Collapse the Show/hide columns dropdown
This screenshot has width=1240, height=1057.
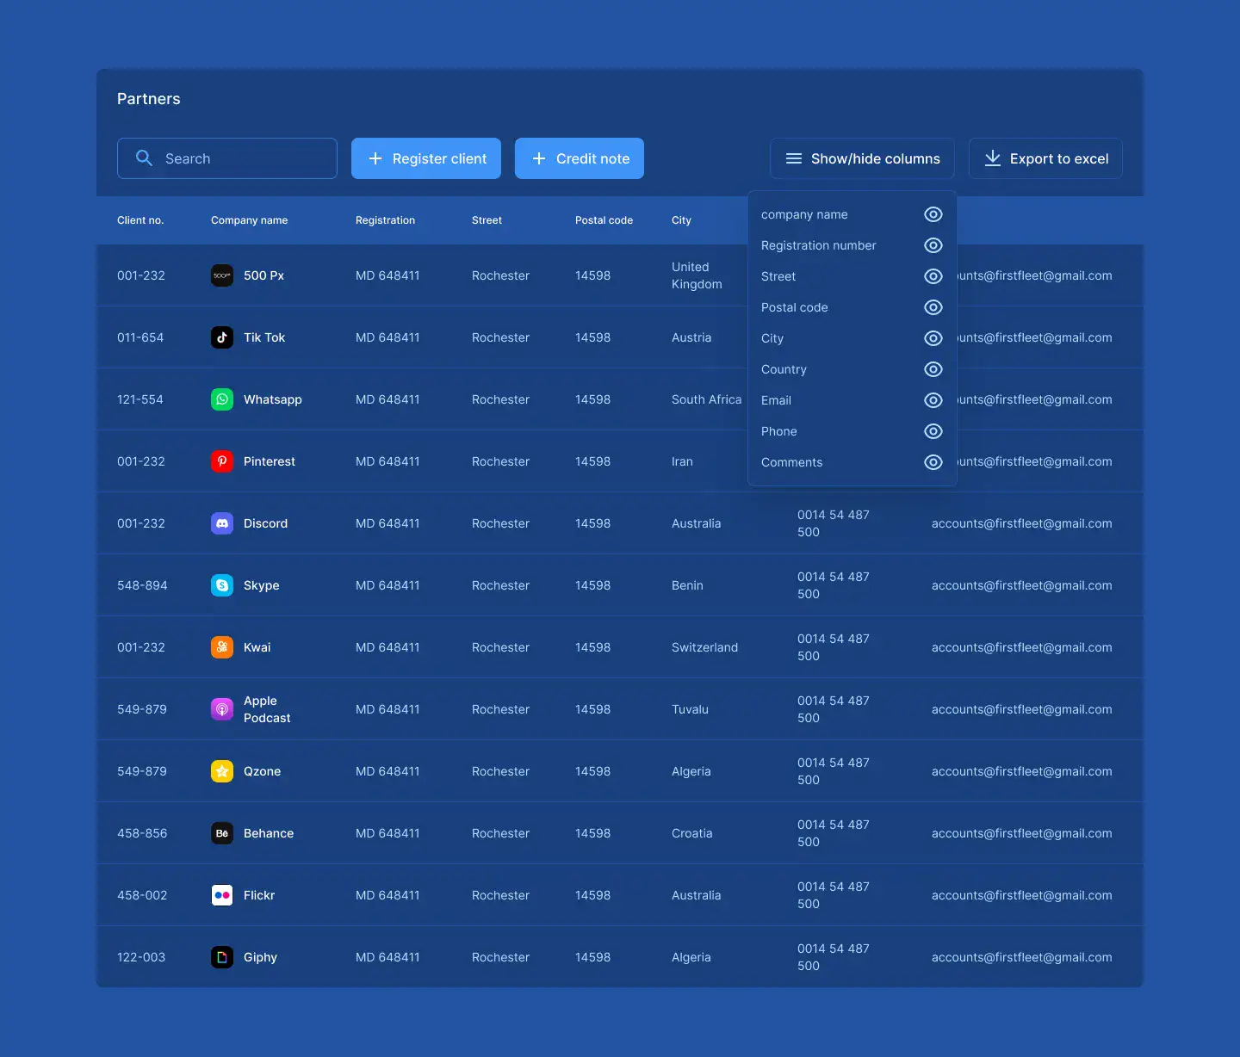coord(862,158)
